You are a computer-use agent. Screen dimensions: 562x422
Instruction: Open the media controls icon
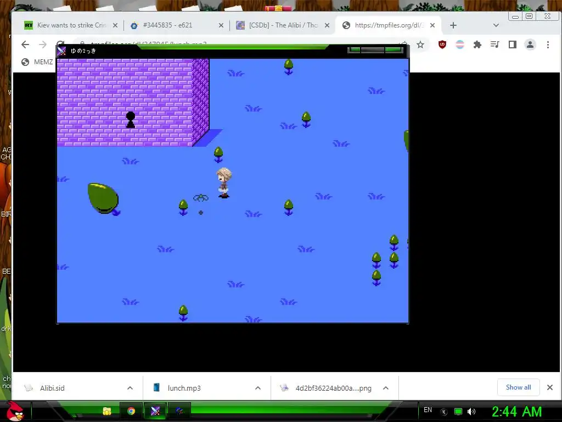pyautogui.click(x=495, y=45)
